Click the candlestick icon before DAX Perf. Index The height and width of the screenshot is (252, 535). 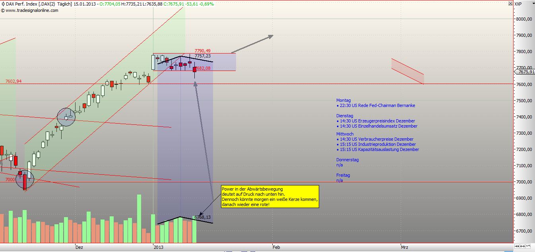point(3,4)
